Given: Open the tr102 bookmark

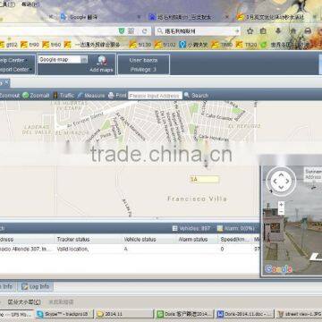Looking at the screenshot, I should [165, 45].
